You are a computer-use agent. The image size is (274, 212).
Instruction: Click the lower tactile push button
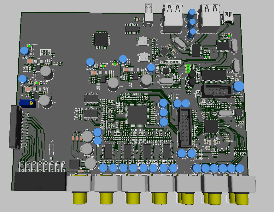(144, 58)
